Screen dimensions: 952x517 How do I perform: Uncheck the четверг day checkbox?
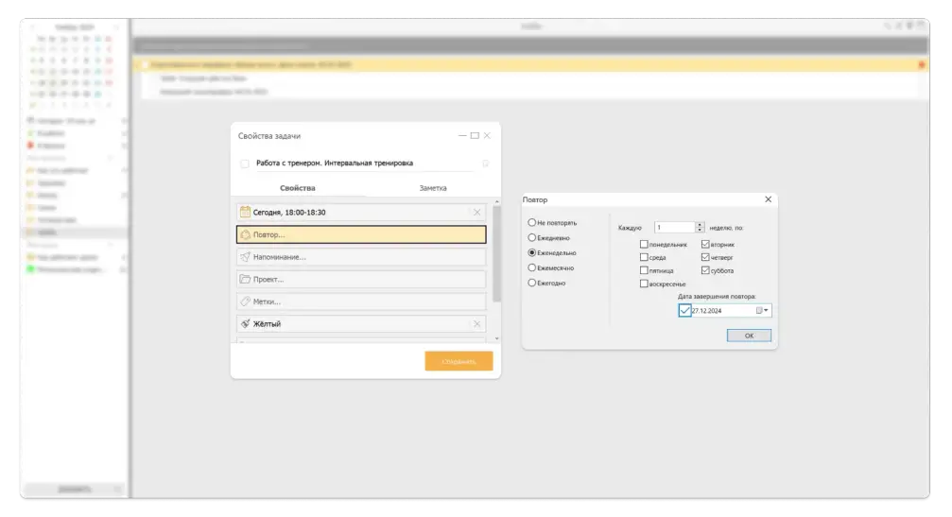pos(705,257)
